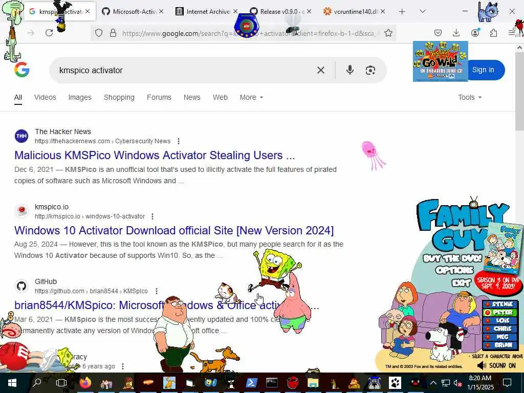Click the Firefox taskbar icon
This screenshot has height=393, width=524.
[85, 383]
